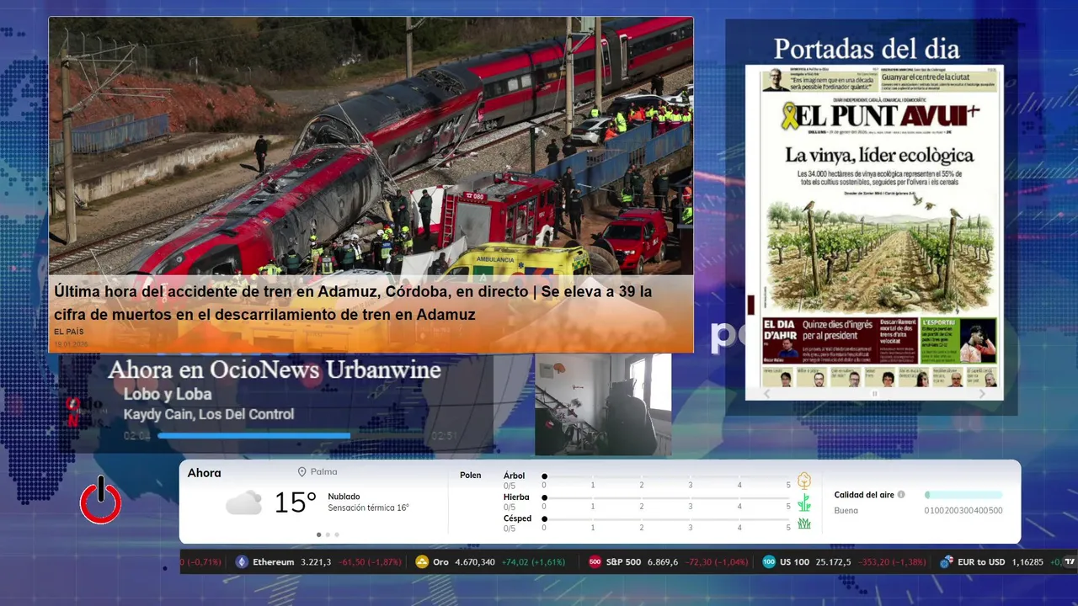This screenshot has width=1078, height=606.
Task: Click the Césped grass pollen icon
Action: pyautogui.click(x=804, y=524)
